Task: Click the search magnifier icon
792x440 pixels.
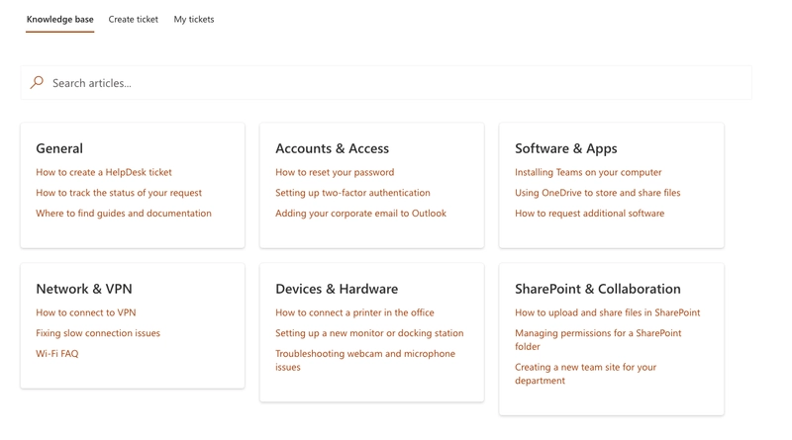Action: (37, 83)
